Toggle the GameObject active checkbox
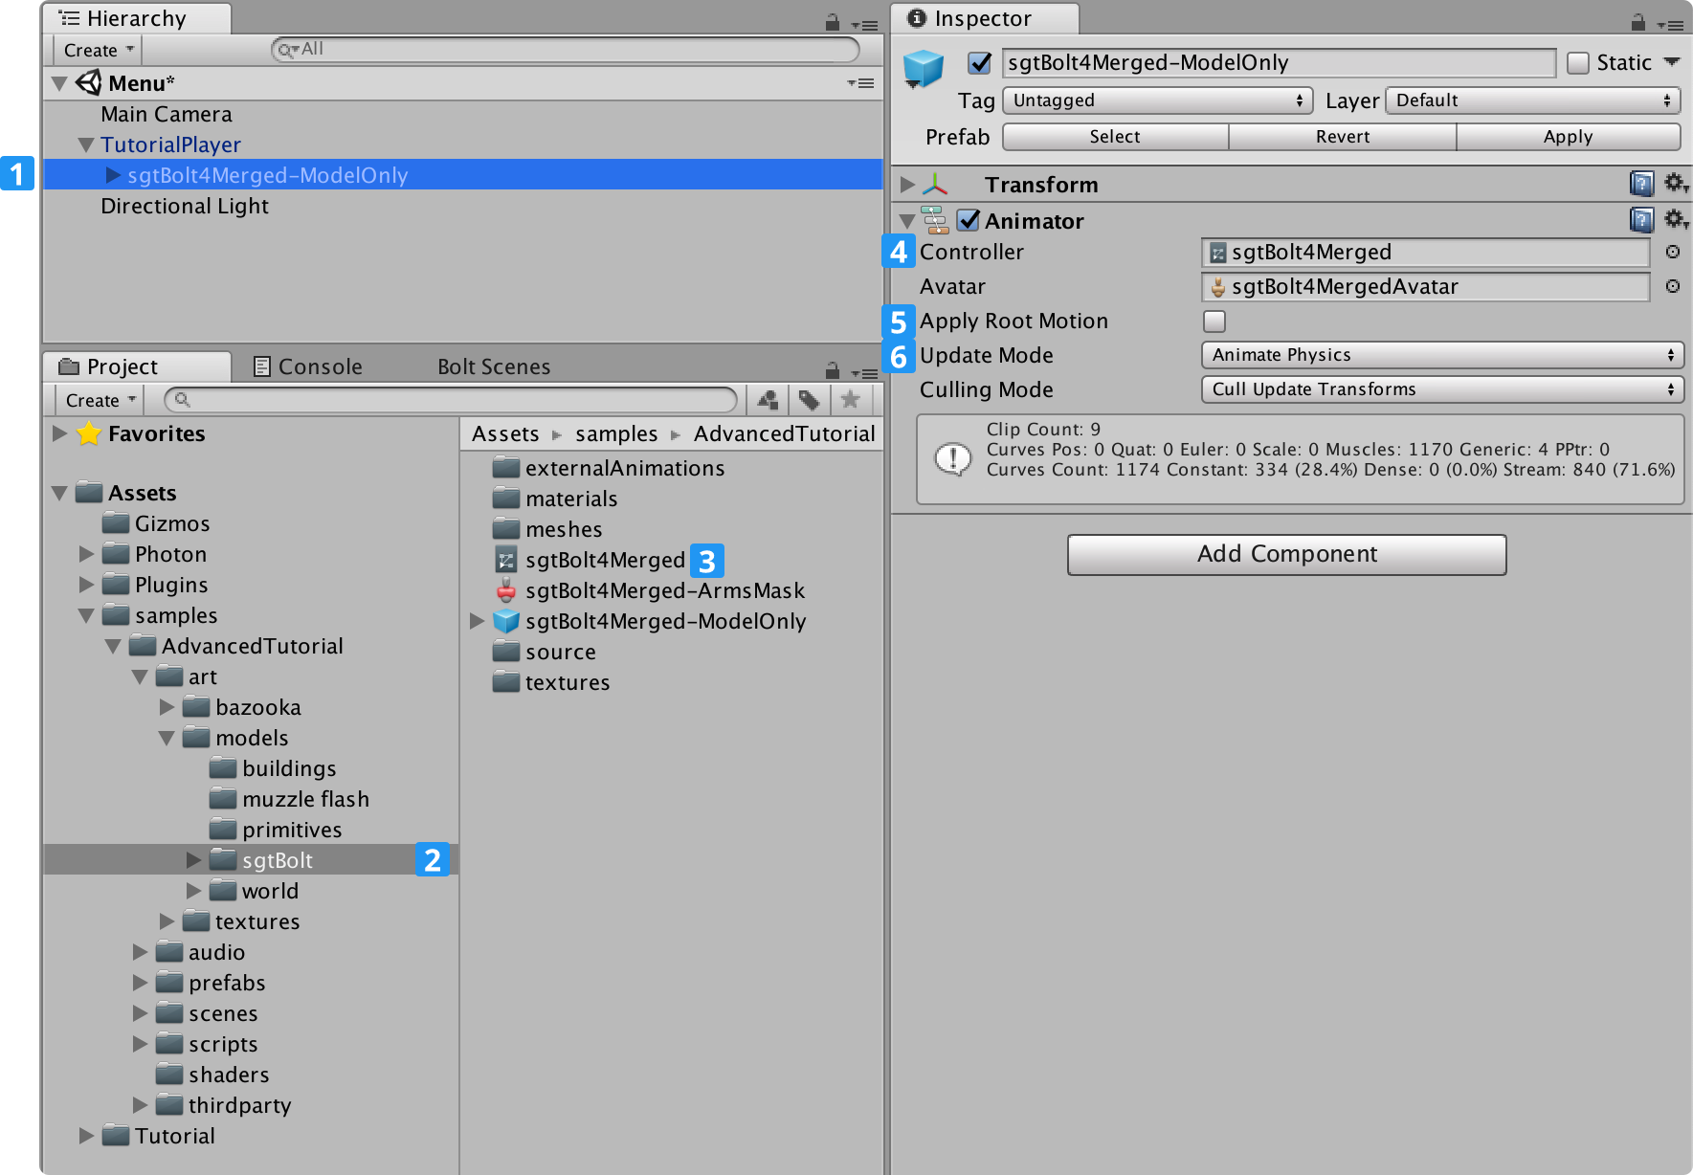The height and width of the screenshot is (1175, 1693). (x=979, y=63)
